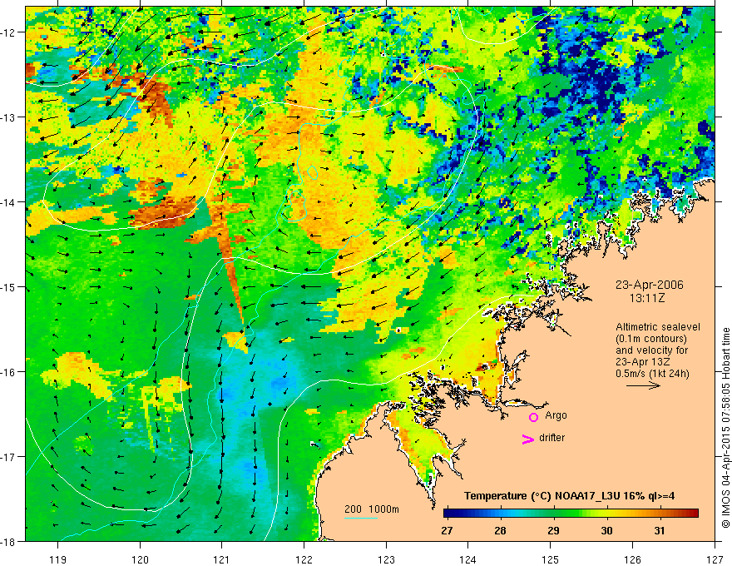Click the IMOS copyright timestamp text
Image resolution: width=732 pixels, height=566 pixels.
[726, 428]
